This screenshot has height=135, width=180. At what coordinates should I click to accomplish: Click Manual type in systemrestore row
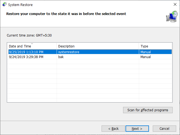tap(145, 52)
